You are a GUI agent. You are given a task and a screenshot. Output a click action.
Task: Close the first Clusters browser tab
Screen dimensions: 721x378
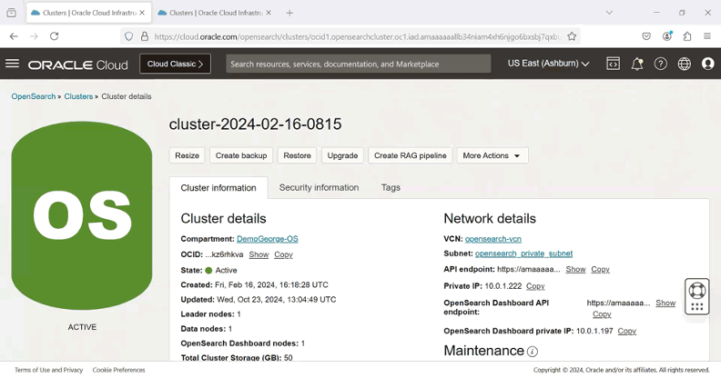[142, 13]
